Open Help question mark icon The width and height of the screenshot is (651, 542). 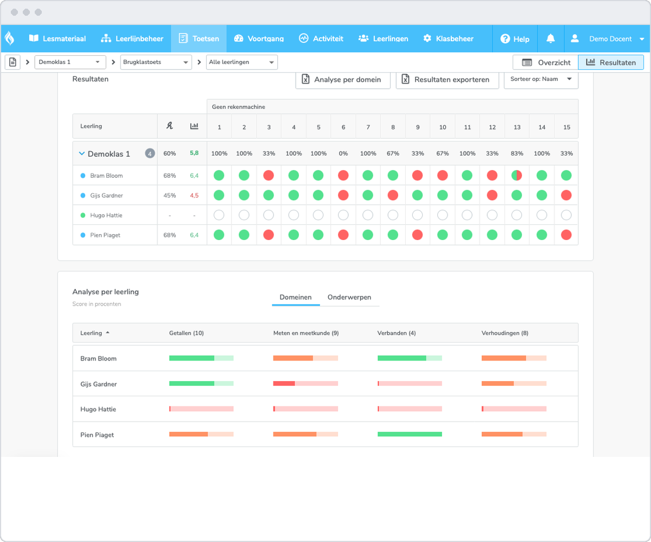click(x=505, y=38)
